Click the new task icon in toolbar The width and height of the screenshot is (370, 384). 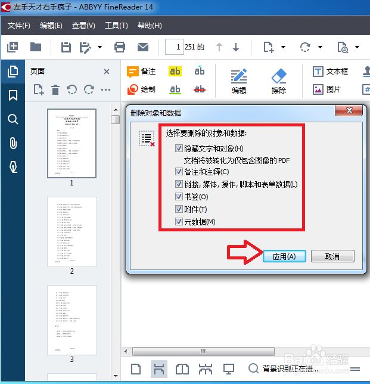pyautogui.click(x=13, y=47)
